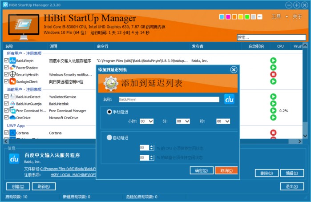Click green play status for OneDrive
This screenshot has height=202, width=311.
coord(273,117)
